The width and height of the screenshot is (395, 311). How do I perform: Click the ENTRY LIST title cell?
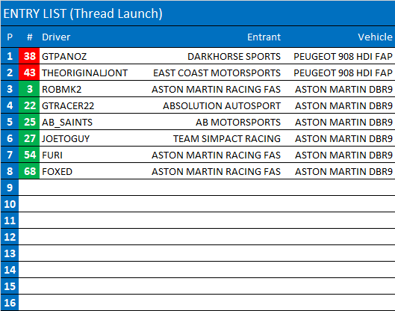click(x=198, y=13)
